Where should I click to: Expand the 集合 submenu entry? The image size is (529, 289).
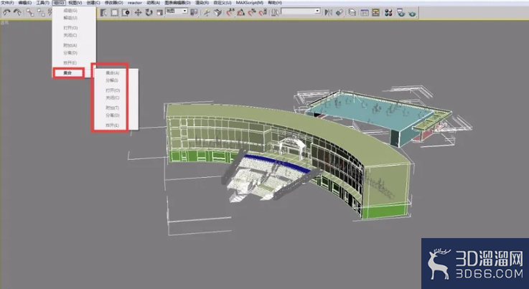pos(68,73)
